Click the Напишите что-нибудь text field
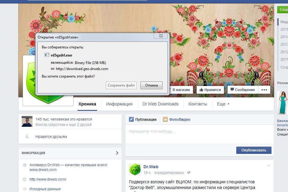The width and height of the screenshot is (288, 192). coord(200,134)
